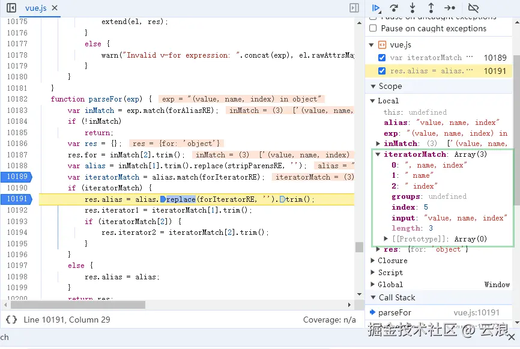Collapse the vue.js breakpoints group
The image size is (520, 349).
[372, 45]
